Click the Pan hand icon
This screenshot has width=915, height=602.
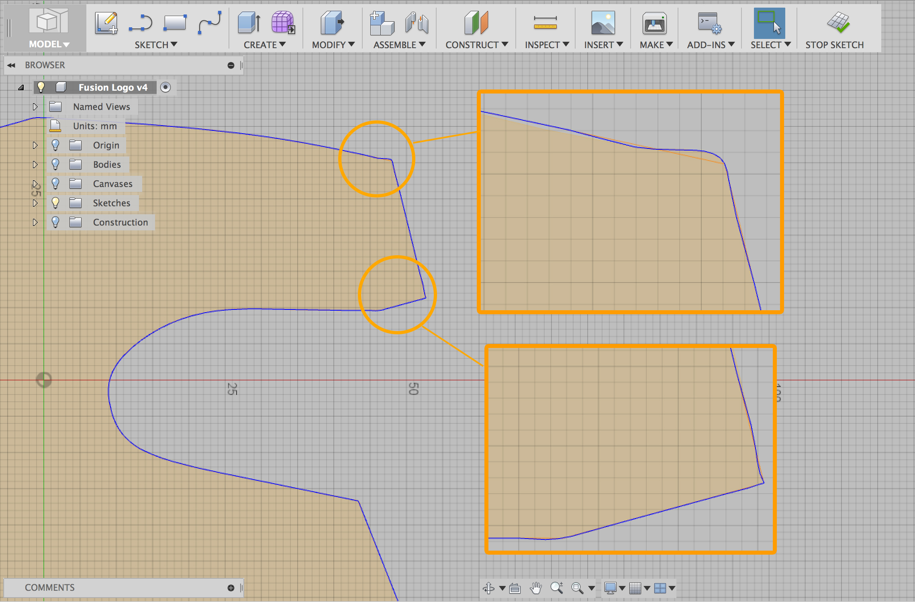coord(535,588)
